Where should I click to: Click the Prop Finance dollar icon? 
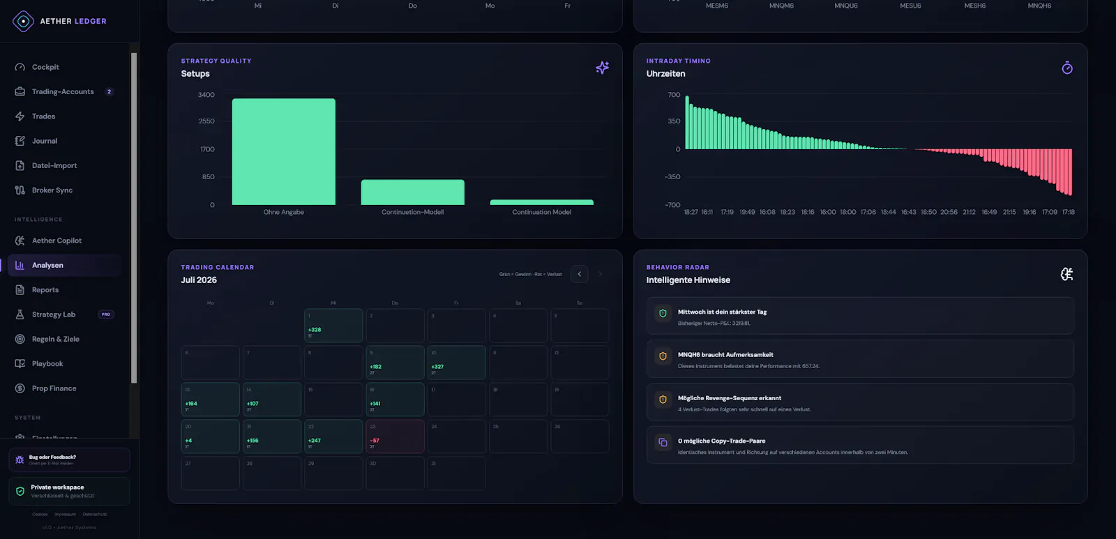coord(20,388)
